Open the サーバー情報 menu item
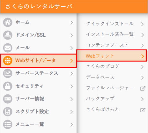The width and height of the screenshot is (148, 133). tap(38, 99)
